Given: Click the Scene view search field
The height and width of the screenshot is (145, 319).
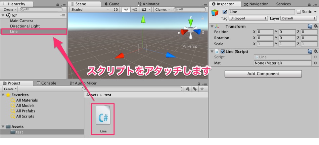Looking at the screenshot, I should [190, 9].
